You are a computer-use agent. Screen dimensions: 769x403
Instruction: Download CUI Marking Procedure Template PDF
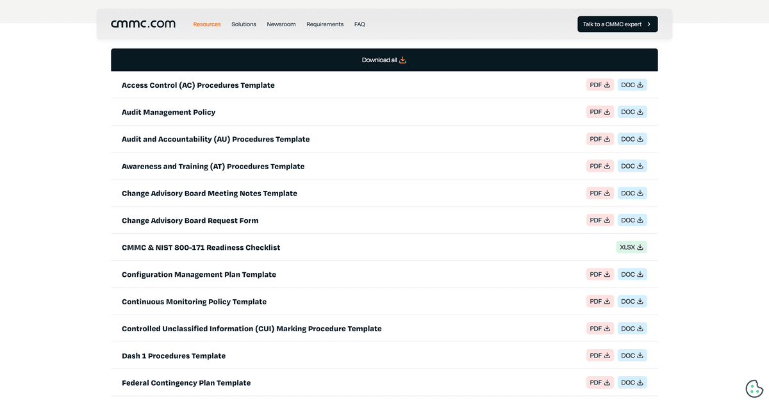click(600, 328)
